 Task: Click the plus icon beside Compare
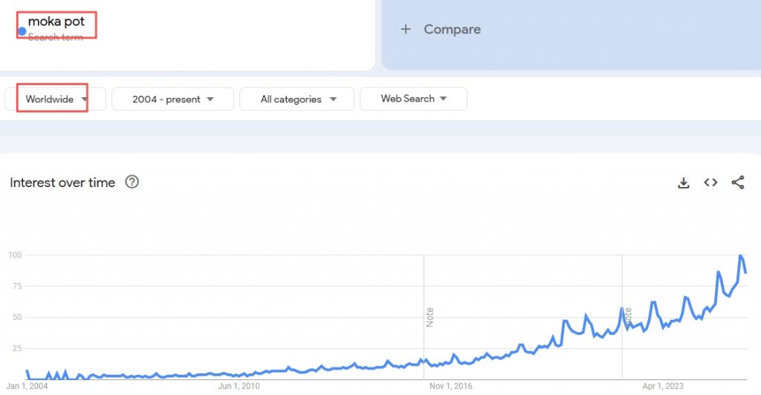pos(405,30)
